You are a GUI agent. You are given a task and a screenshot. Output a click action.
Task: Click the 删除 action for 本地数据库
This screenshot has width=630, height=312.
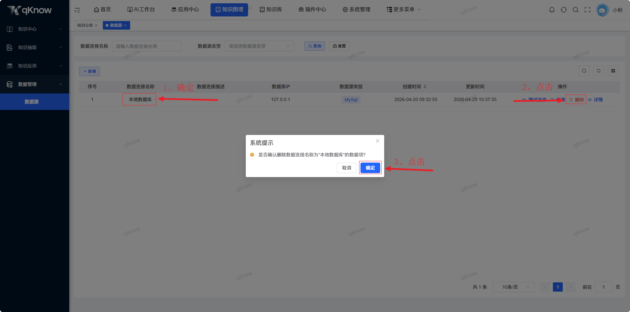[576, 100]
